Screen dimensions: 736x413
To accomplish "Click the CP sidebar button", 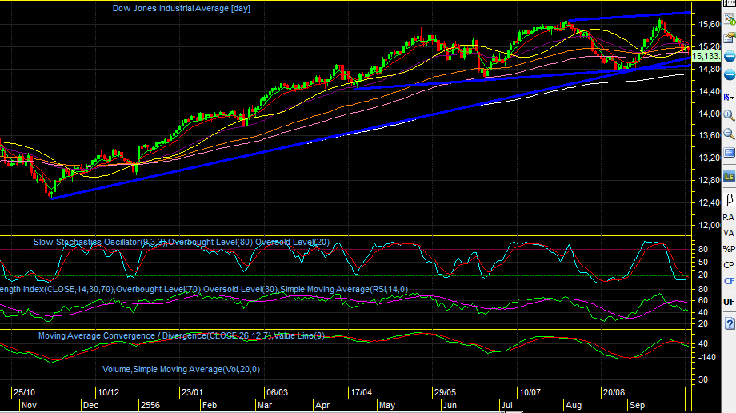I will point(729,265).
